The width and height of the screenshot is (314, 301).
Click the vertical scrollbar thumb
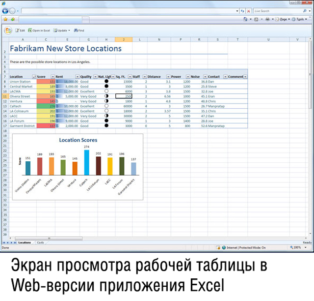click(310, 74)
